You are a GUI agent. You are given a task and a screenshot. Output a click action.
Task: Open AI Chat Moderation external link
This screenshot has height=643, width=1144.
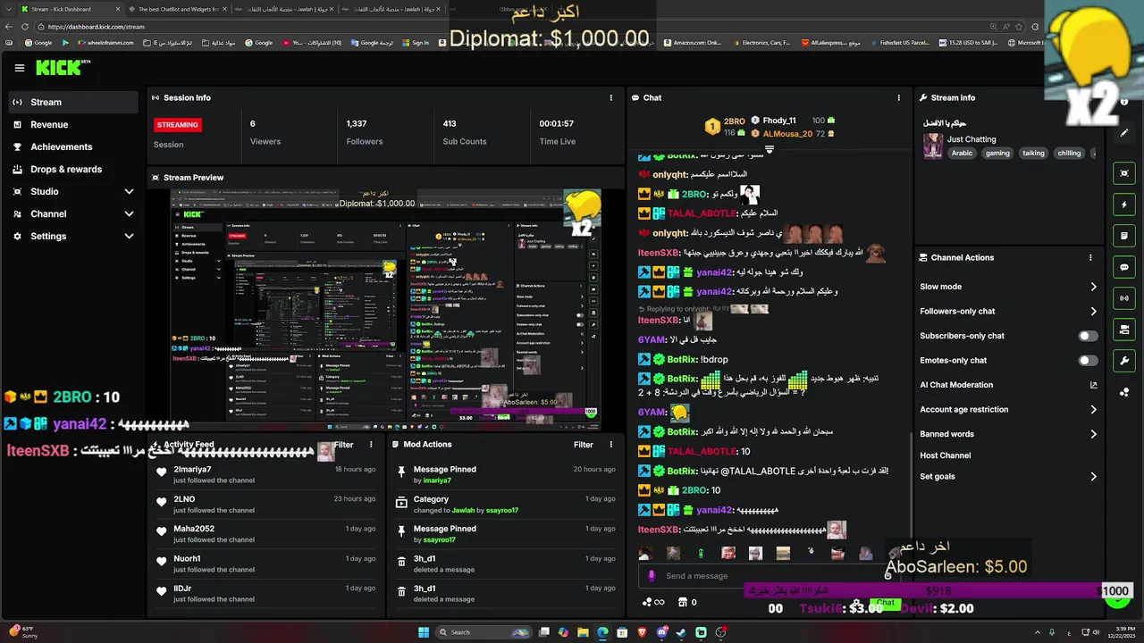point(1094,385)
